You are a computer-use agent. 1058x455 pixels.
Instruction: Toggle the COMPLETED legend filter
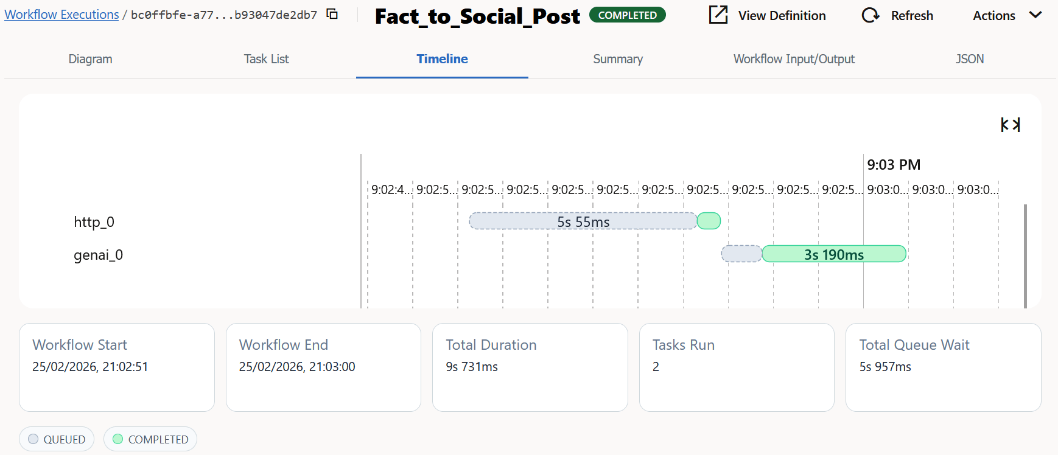point(150,439)
